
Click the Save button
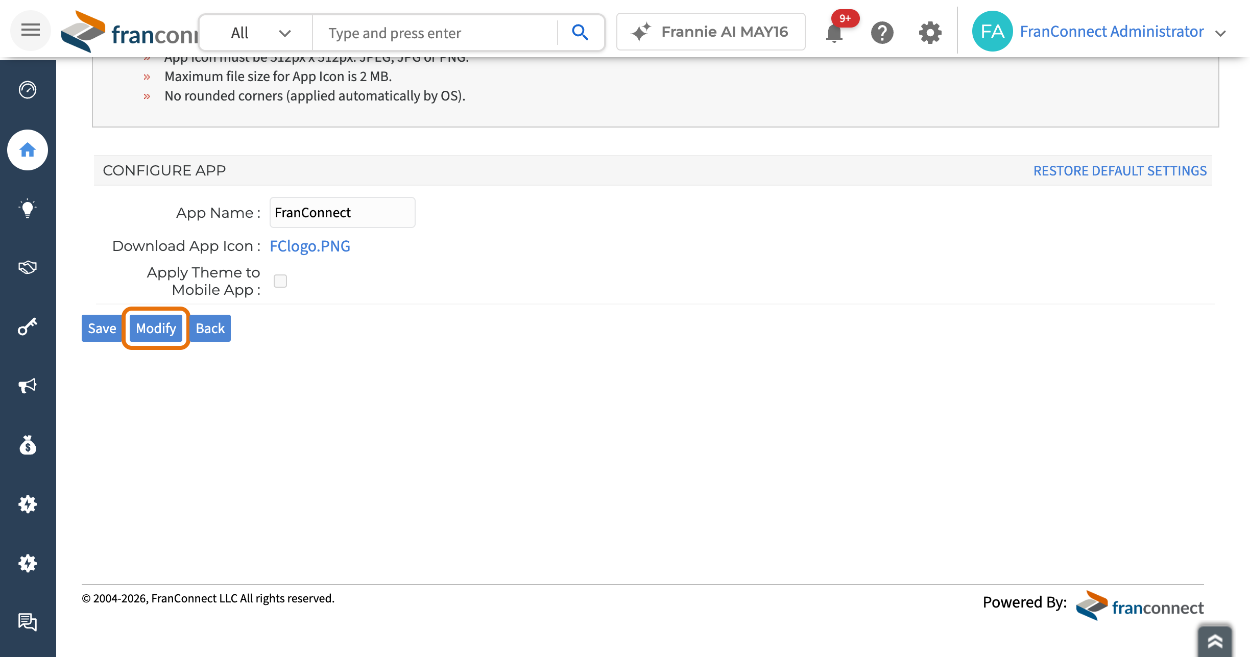(102, 328)
